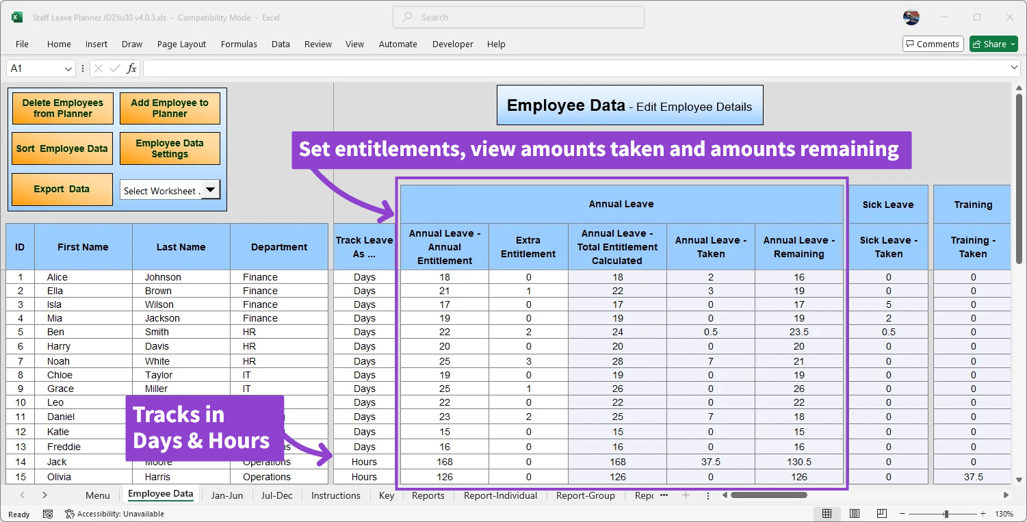Click the Add Employee to Planner button
The height and width of the screenshot is (522, 1027).
tap(170, 107)
